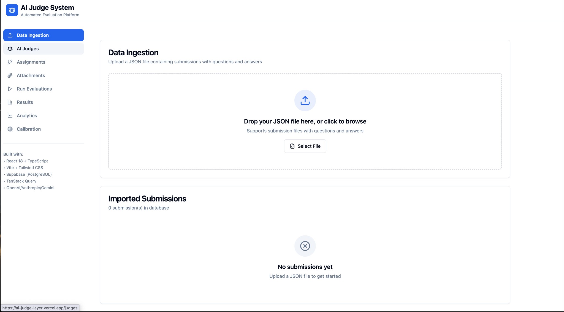The height and width of the screenshot is (312, 564).
Task: Click '0 submission(s) in database' text
Action: pos(139,208)
